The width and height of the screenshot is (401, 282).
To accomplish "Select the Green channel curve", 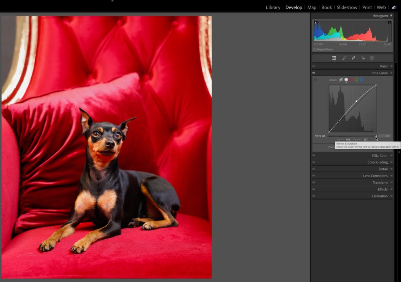I will (356, 80).
